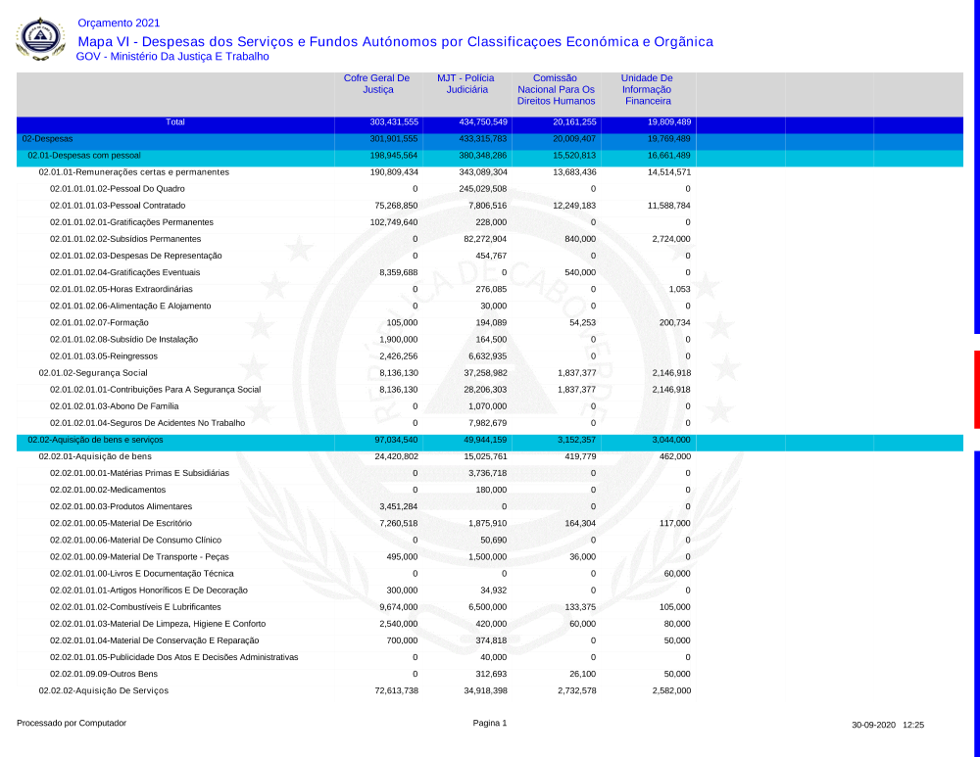Screen dimensions: 980x757
Task: Click the red marker on right edge
Action: 976,389
